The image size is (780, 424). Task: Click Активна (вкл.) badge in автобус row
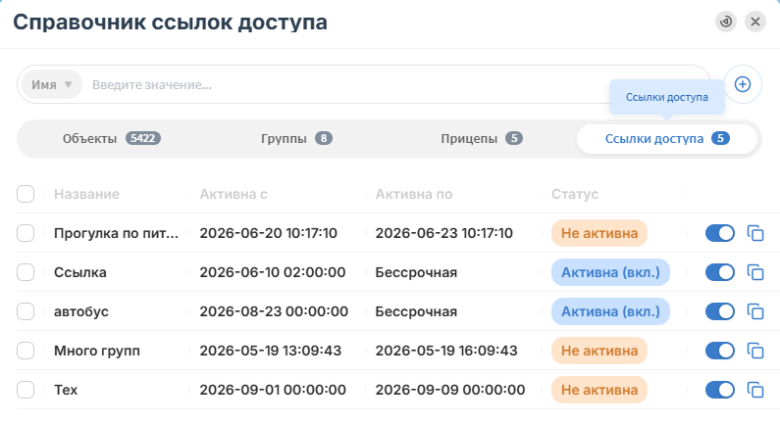tap(610, 311)
